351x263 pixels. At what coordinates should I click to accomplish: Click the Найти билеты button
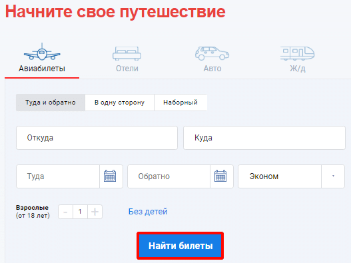(x=180, y=246)
